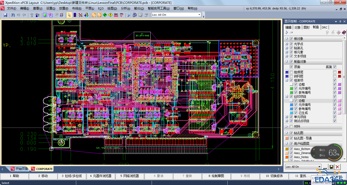Delete the scheme with the red X icon
The height and width of the screenshot is (185, 347).
coord(337,167)
